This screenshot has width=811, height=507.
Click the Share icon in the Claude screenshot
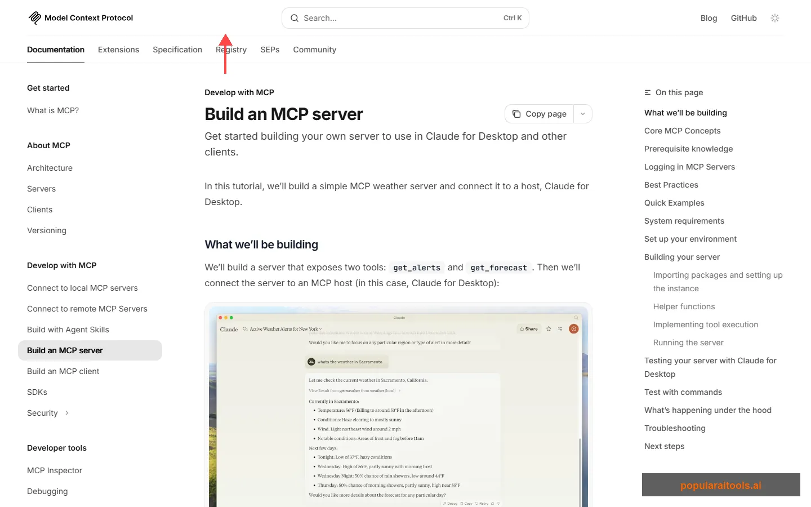click(x=528, y=328)
